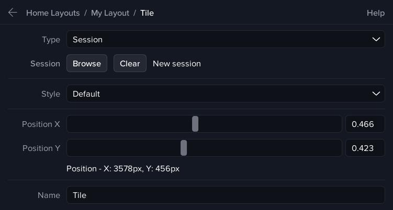Screen dimensions: 393x210
Task: Open the Help page
Action: tap(375, 13)
